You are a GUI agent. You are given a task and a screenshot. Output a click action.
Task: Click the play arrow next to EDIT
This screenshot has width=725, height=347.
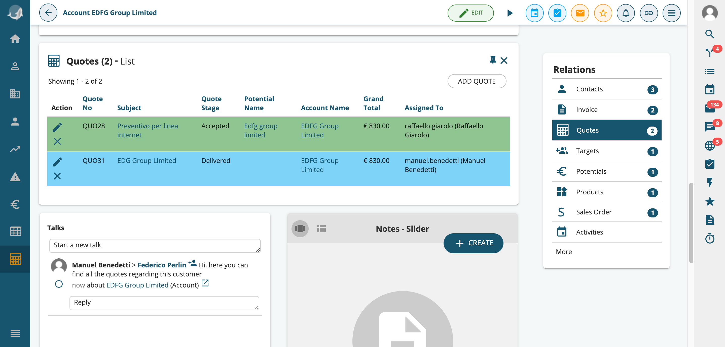[x=510, y=13]
